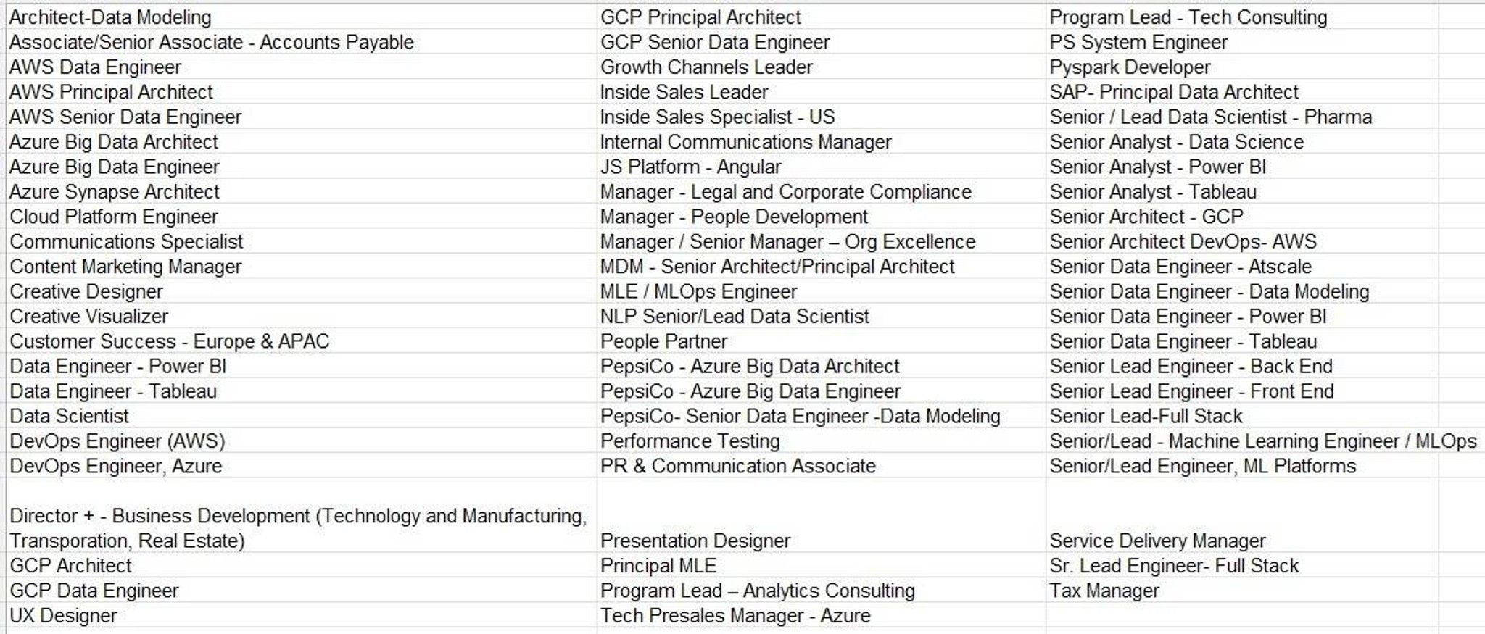Click Senior Architect DevOps- AWS cell

click(1242, 241)
